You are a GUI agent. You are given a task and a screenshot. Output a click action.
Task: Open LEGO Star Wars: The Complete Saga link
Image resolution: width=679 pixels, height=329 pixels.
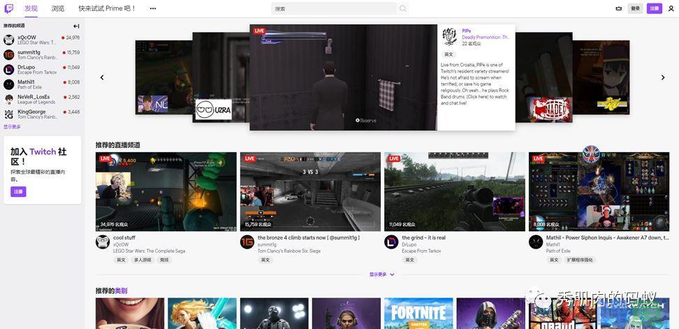(149, 251)
